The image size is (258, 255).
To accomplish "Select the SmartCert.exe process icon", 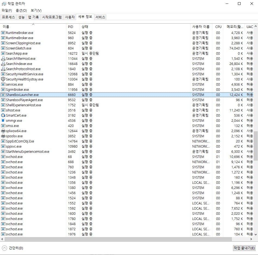I will tap(3, 116).
